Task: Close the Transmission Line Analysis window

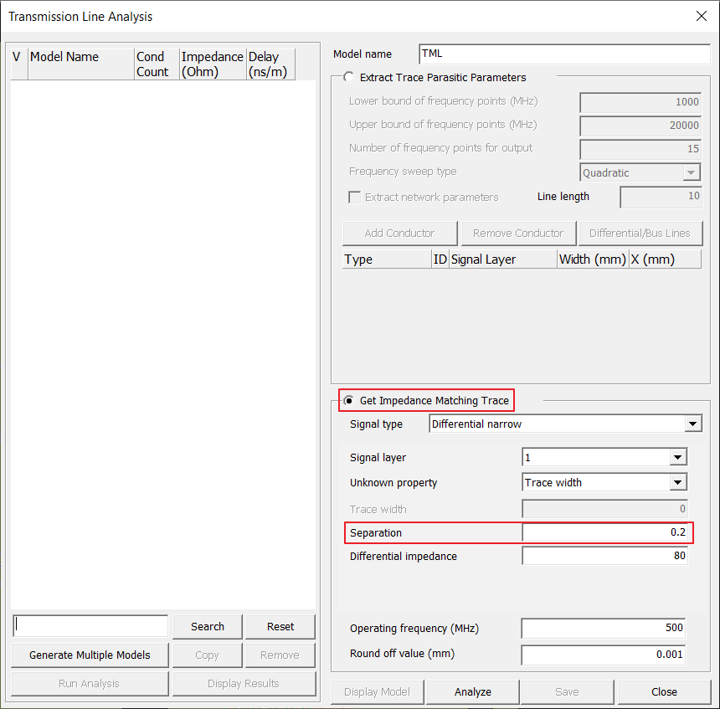Action: pyautogui.click(x=701, y=16)
